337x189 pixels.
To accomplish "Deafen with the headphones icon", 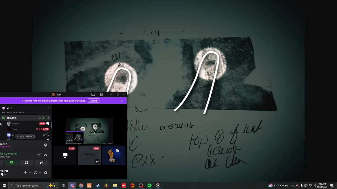I will 36,173.
